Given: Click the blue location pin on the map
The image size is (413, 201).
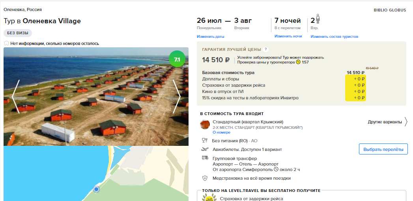Looking at the screenshot, I should click(96, 189).
